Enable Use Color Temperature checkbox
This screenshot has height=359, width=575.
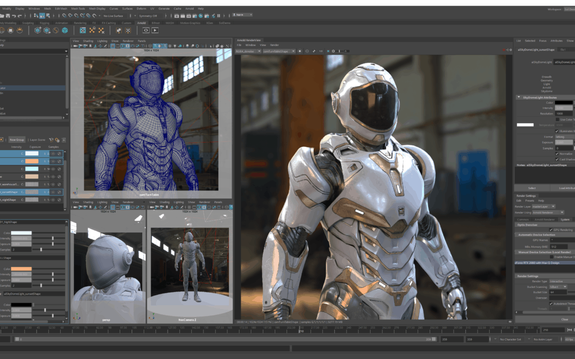[557, 120]
